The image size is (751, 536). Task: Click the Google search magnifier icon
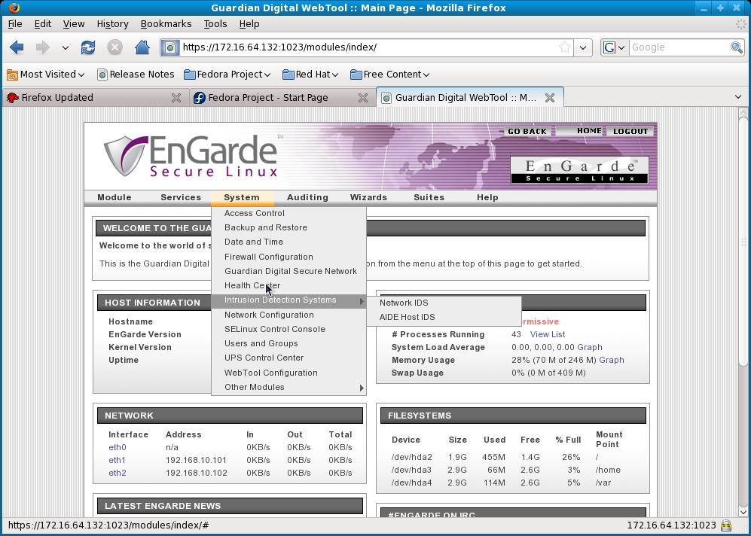click(x=737, y=47)
